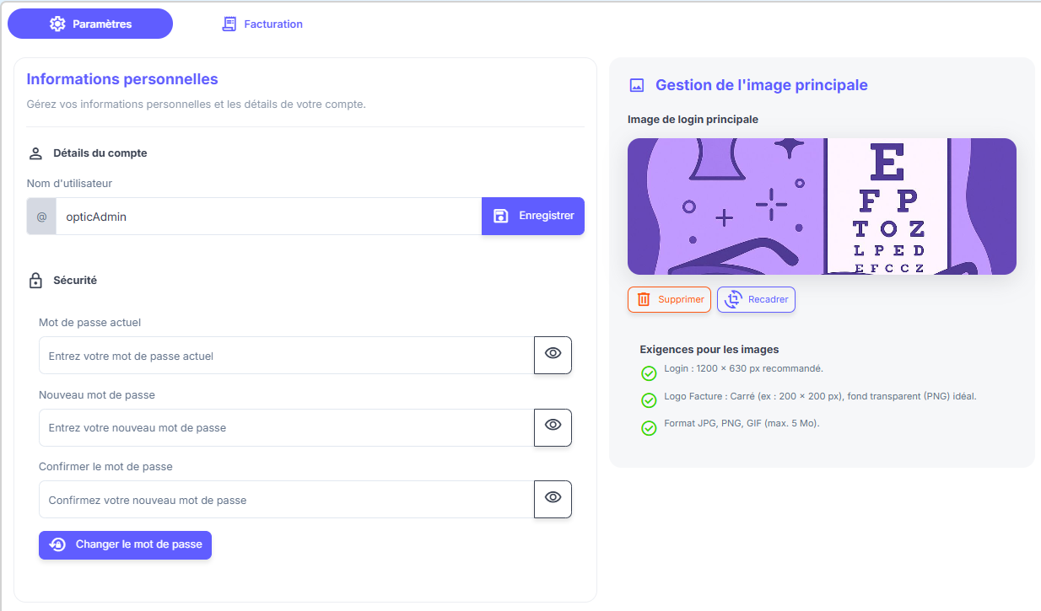Screen dimensions: 1041x611
Task: Switch to the Facturation tab
Action: 262,24
